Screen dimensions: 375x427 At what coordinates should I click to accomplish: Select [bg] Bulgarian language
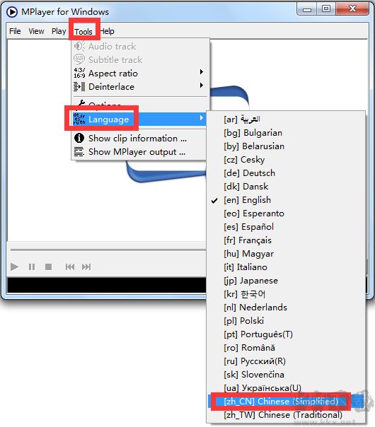pyautogui.click(x=286, y=133)
